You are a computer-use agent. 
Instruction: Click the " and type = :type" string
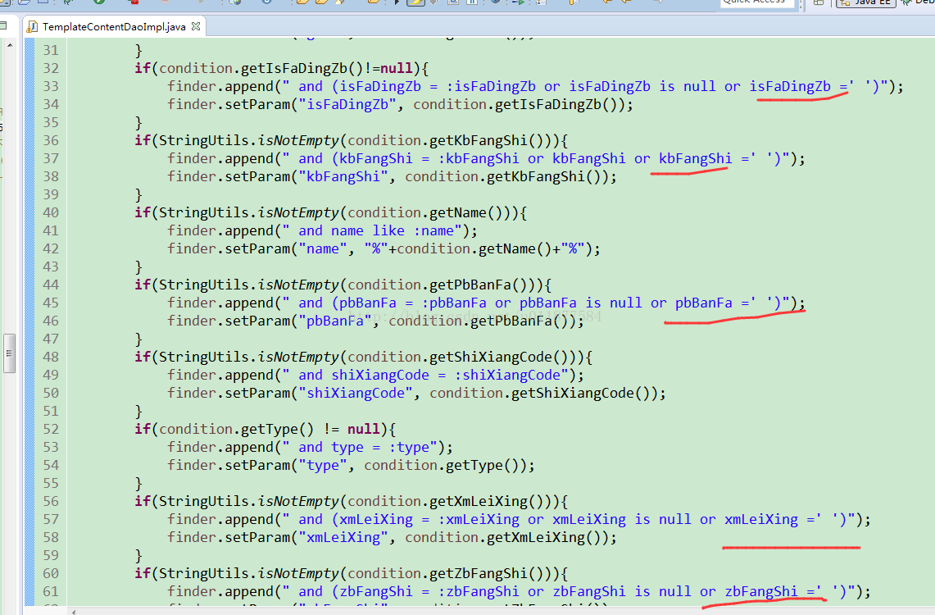361,448
